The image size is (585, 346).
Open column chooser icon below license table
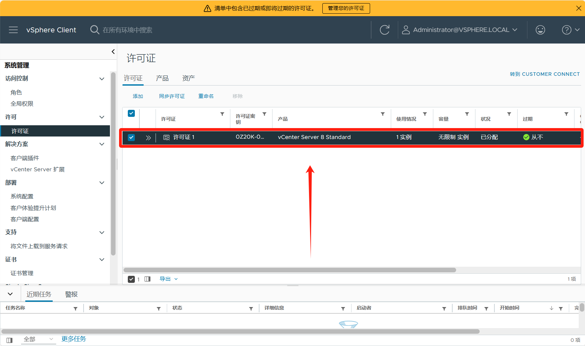147,279
